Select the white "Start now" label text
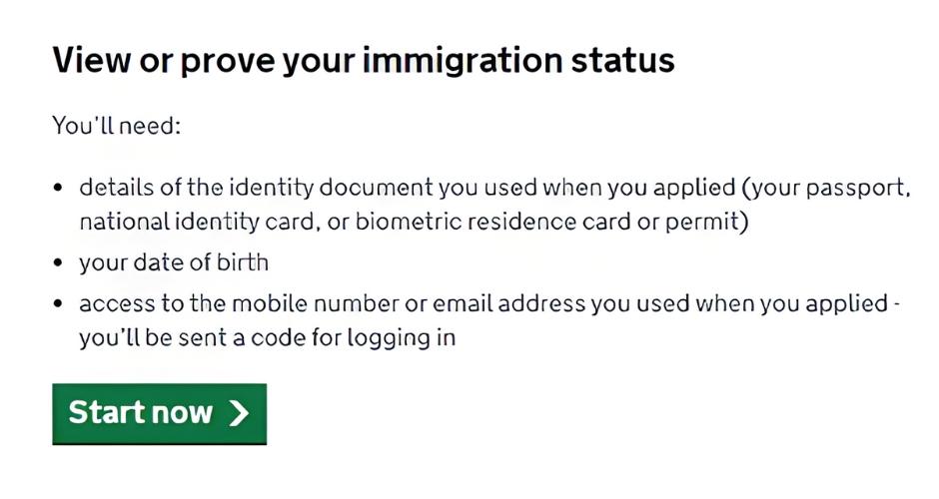939x499 pixels. 141,413
